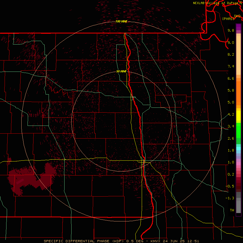The width and height of the screenshot is (243, 243).
Task: Click the bright green segment beside 3.4
Action: (238, 130)
